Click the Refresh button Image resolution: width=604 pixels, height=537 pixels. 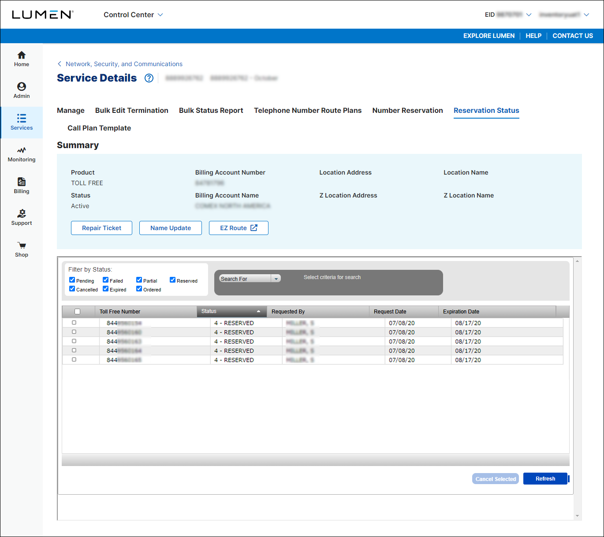pyautogui.click(x=545, y=479)
